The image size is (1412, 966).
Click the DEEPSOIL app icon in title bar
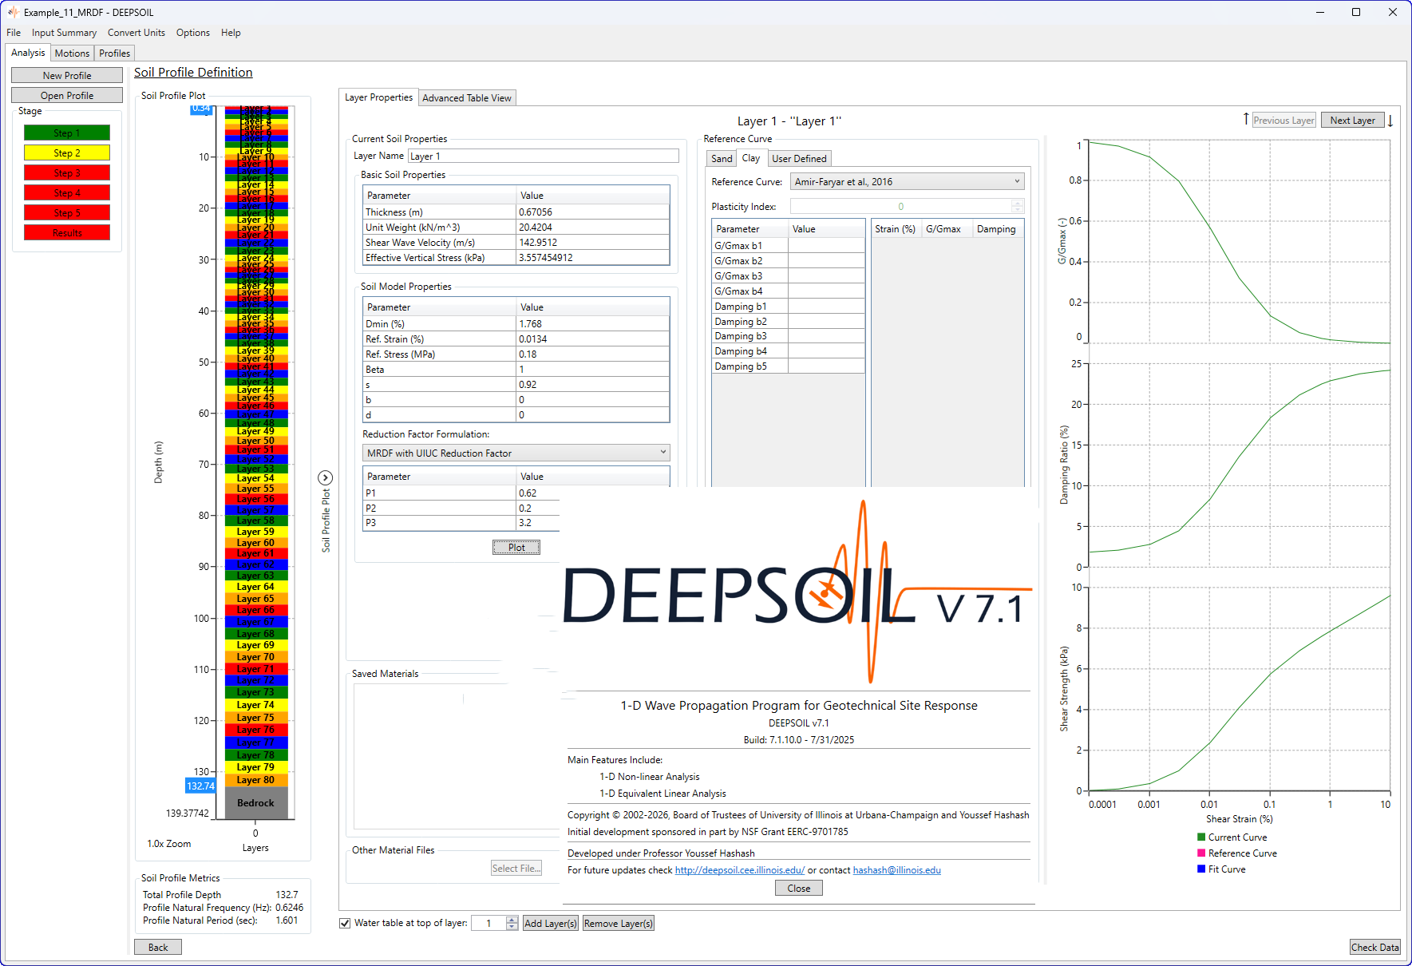[14, 12]
